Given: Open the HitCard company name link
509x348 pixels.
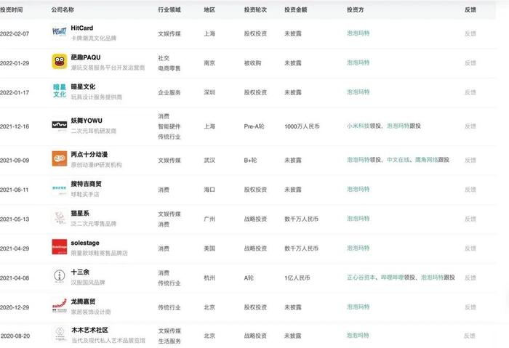Looking at the screenshot, I should click(81, 28).
